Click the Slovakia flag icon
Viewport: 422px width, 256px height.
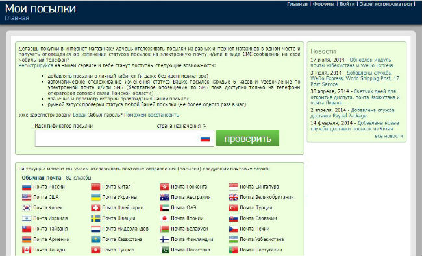click(233, 218)
